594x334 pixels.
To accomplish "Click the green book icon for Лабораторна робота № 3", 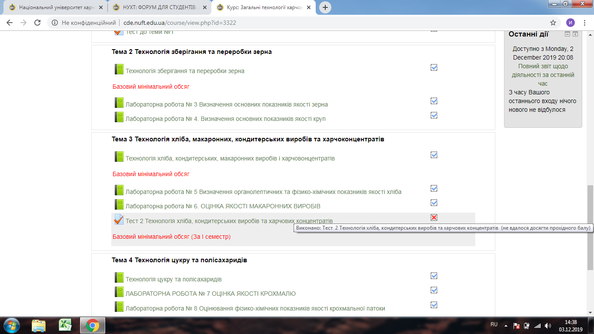I will pyautogui.click(x=119, y=103).
